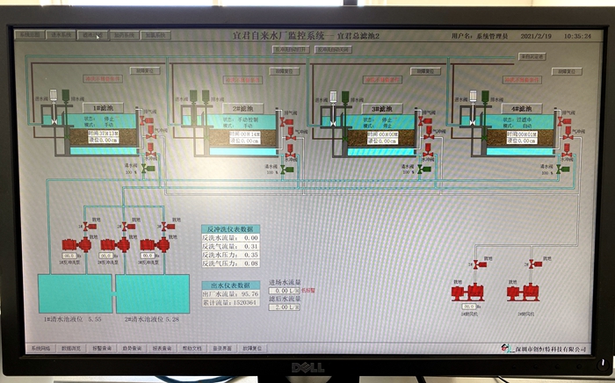Open 系统网络 in bottom menu bar
This screenshot has width=615, height=383.
pyautogui.click(x=40, y=348)
